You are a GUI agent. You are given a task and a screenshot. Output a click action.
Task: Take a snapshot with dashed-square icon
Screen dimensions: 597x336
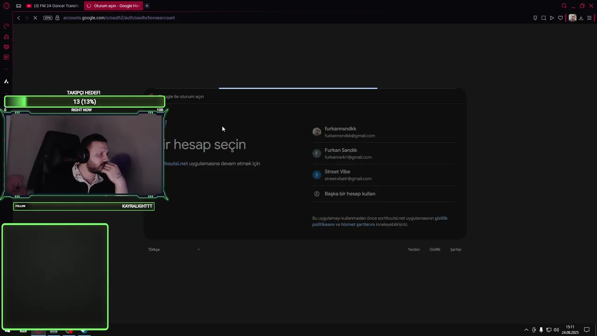[x=543, y=18]
